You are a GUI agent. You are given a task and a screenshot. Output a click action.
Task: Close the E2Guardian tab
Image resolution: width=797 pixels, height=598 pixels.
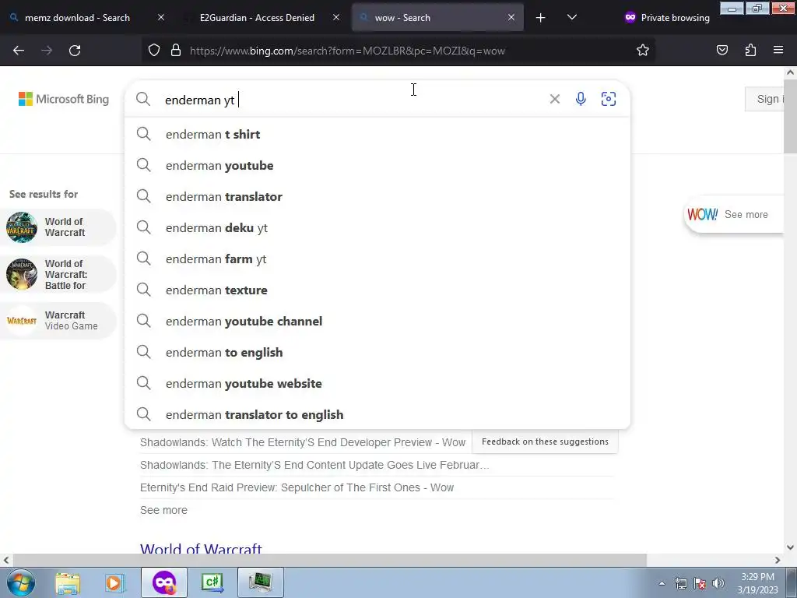pos(336,17)
